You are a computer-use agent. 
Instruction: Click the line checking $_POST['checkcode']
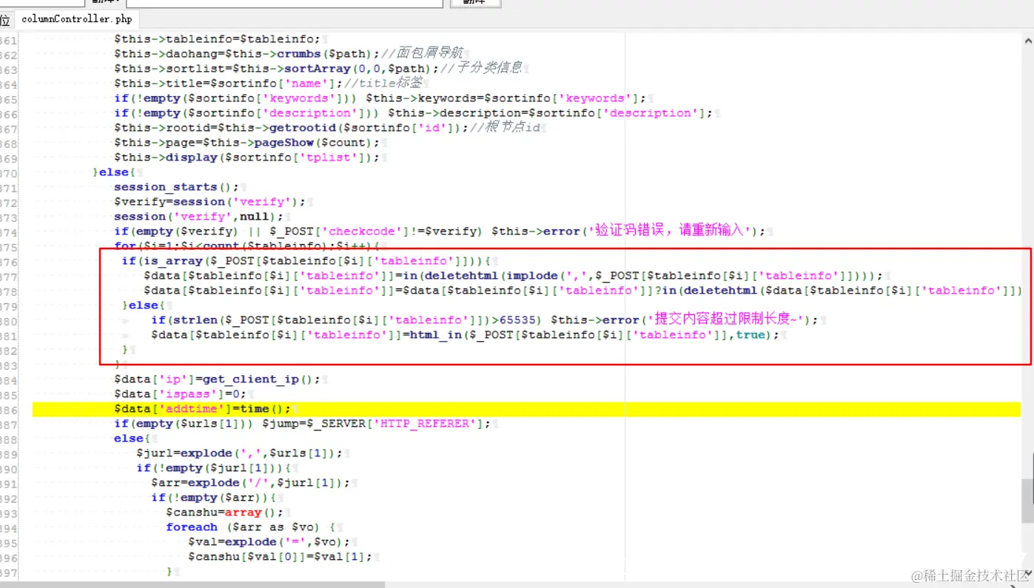point(440,232)
